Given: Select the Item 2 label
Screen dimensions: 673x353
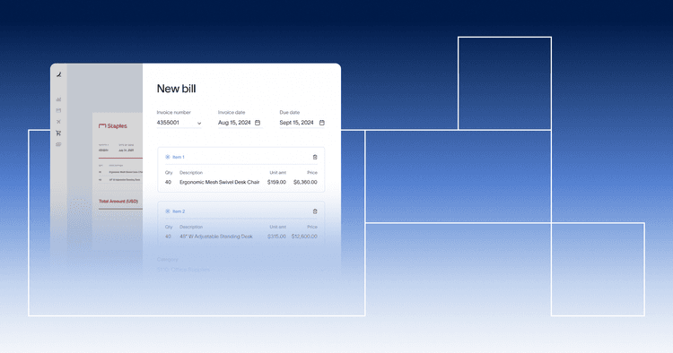Looking at the screenshot, I should [179, 211].
